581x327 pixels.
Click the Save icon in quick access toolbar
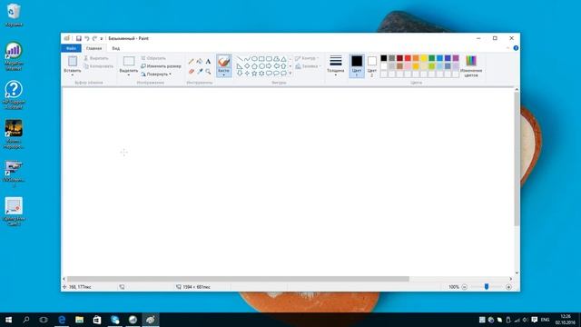coord(79,38)
